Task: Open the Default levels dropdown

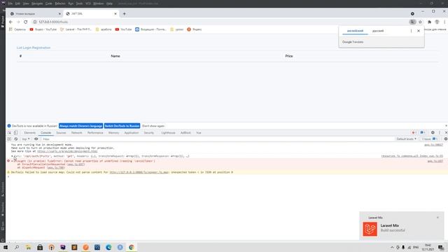Action: (x=406, y=139)
